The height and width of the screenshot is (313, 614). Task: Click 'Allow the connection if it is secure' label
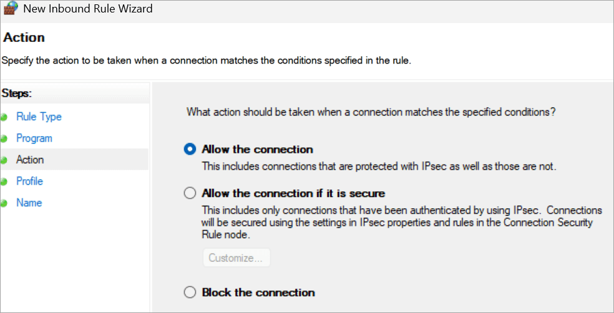click(293, 193)
